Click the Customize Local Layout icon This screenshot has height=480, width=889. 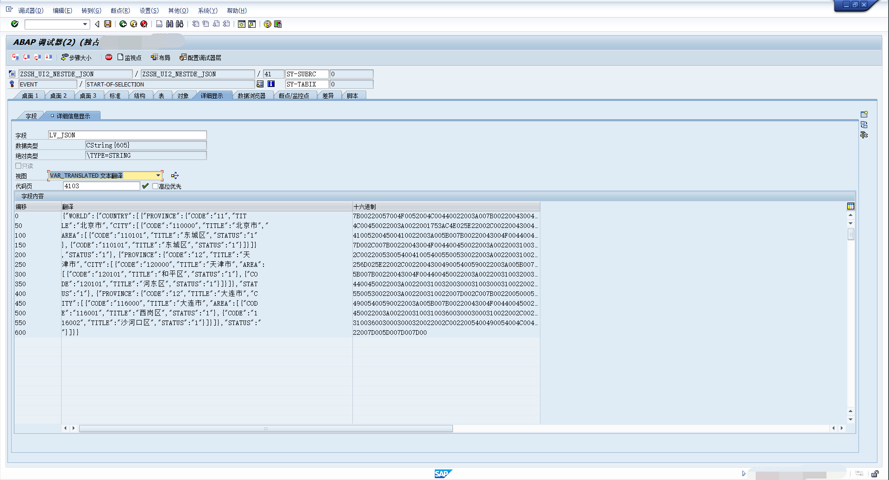[x=278, y=24]
